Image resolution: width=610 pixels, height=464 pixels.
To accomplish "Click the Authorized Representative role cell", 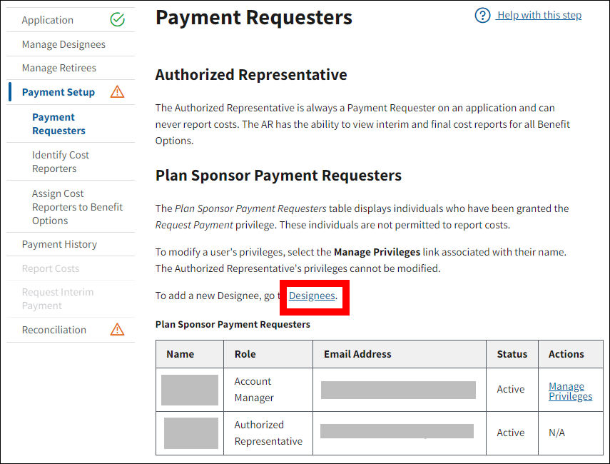I will [268, 433].
